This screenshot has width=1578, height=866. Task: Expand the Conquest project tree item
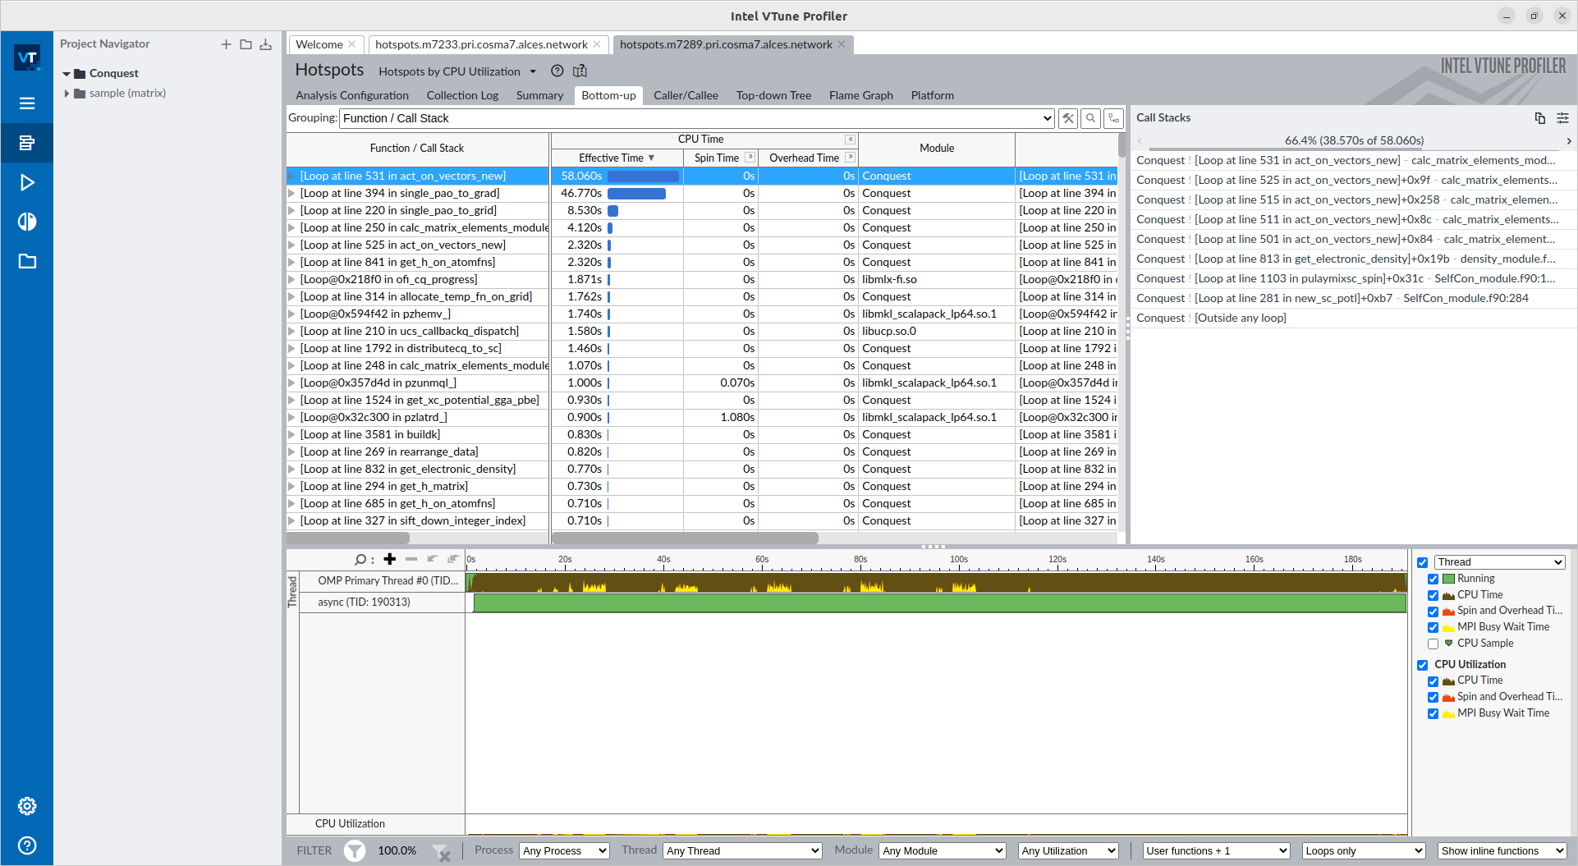pos(67,73)
